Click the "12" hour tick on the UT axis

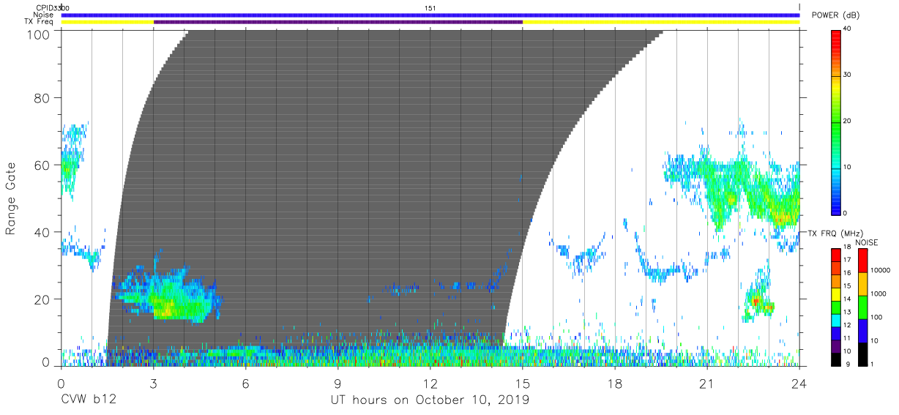click(x=430, y=384)
